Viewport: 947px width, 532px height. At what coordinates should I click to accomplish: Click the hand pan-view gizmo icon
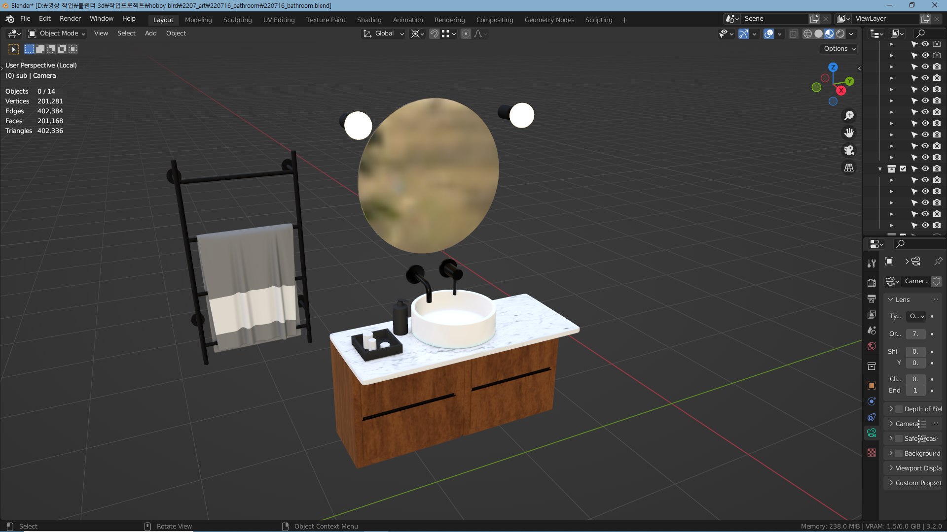[x=849, y=133]
